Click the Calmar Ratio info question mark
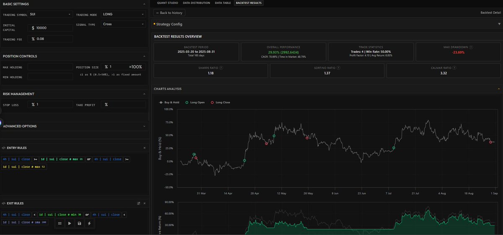The image size is (503, 235). click(x=453, y=67)
